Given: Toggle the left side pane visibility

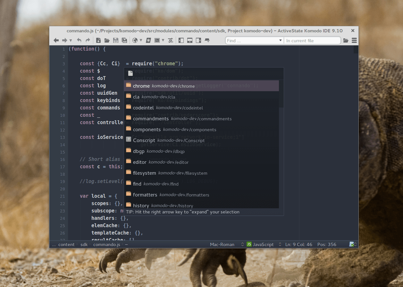Looking at the screenshot, I should (x=181, y=40).
